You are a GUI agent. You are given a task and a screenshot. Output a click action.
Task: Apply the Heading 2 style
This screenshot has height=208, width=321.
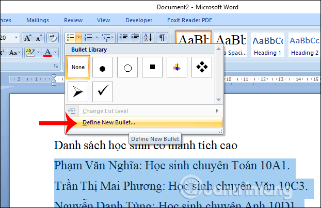304,44
